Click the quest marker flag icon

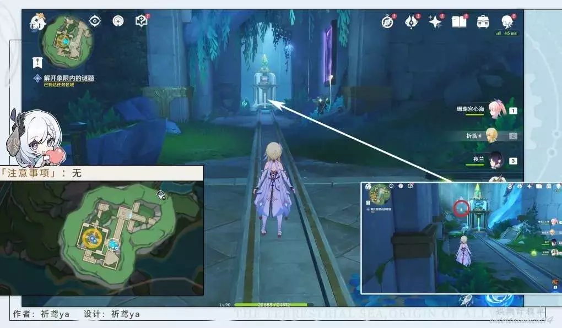pos(37,62)
